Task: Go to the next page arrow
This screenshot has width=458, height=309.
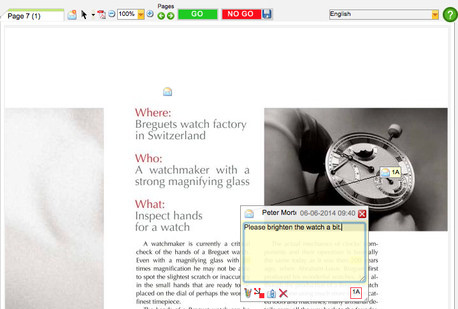Action: click(x=171, y=16)
